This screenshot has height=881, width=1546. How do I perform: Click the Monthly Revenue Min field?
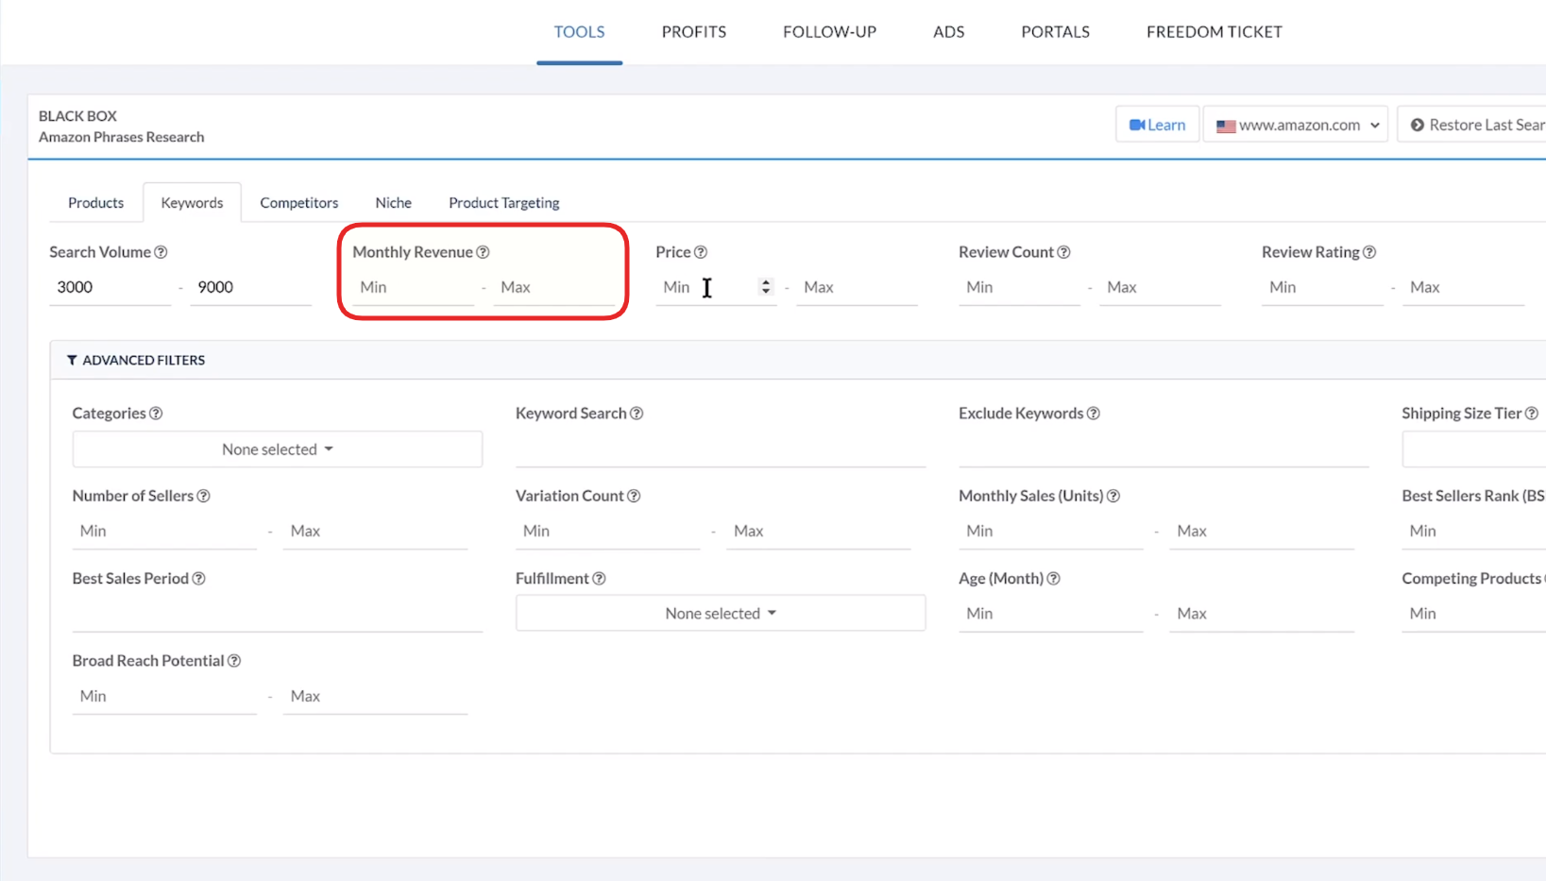click(413, 287)
